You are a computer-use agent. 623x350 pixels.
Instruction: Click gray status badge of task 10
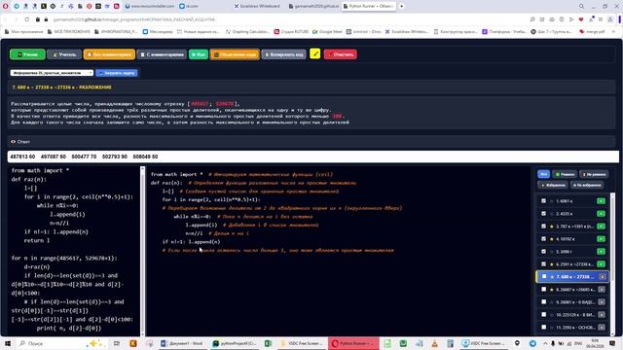(602, 315)
